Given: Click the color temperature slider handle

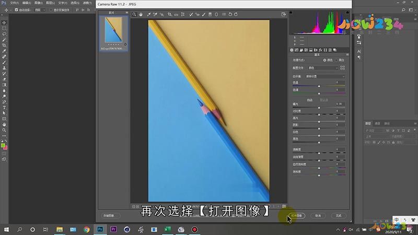Looking at the screenshot, I should [319, 86].
